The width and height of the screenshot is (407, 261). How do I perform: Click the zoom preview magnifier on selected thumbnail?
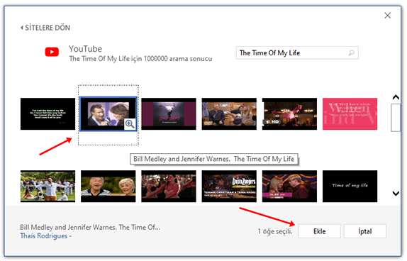130,123
